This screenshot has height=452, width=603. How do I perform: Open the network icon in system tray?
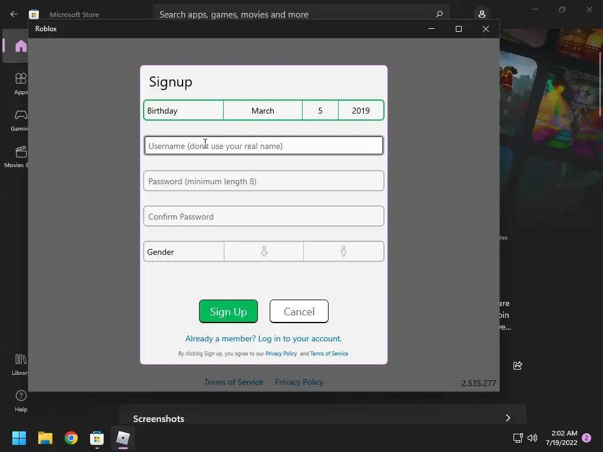518,438
